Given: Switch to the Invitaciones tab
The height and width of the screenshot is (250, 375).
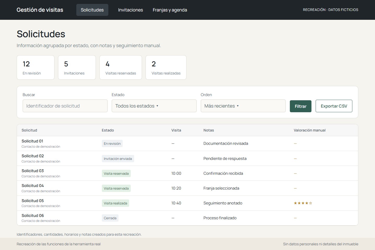Looking at the screenshot, I should [x=130, y=10].
